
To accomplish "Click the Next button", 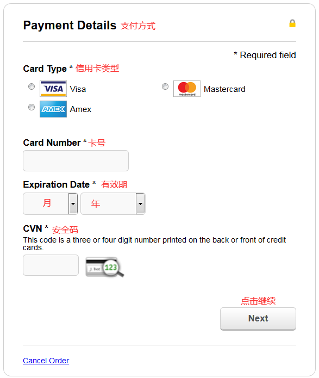I will 258,319.
